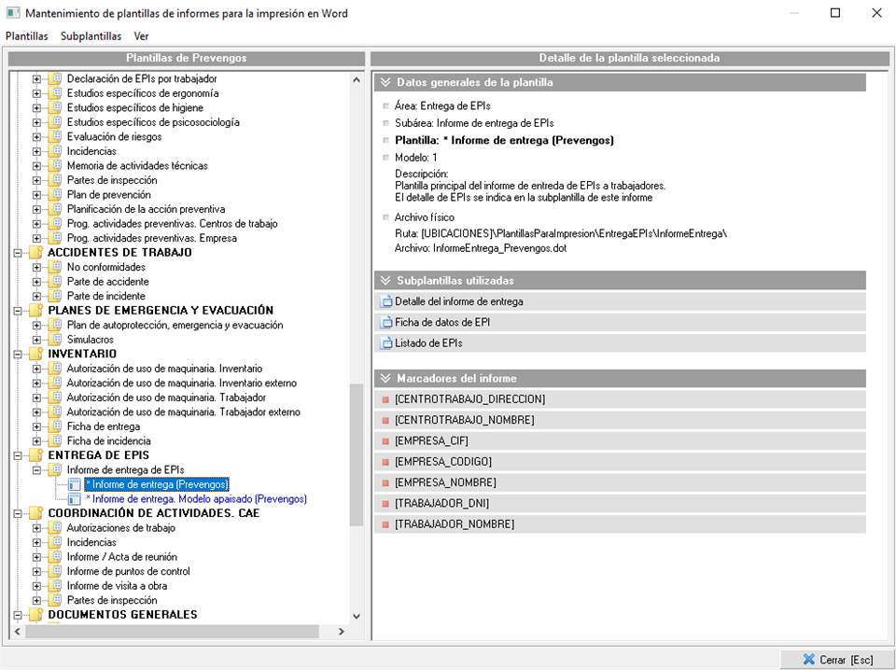Click the folder icon of ACCIDENTES DE TRABAJO
This screenshot has height=670, width=896.
(36, 252)
